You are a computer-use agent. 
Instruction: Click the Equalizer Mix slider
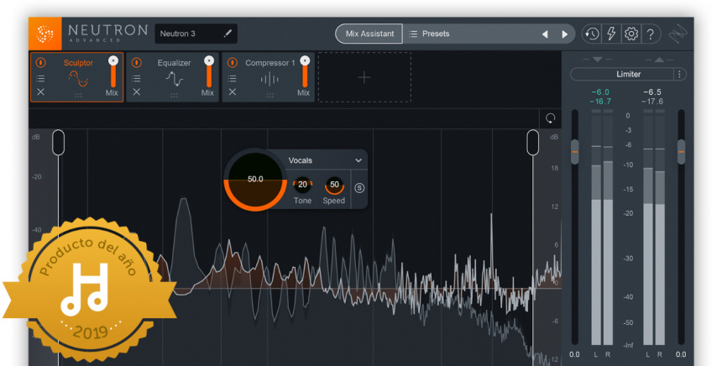208,71
